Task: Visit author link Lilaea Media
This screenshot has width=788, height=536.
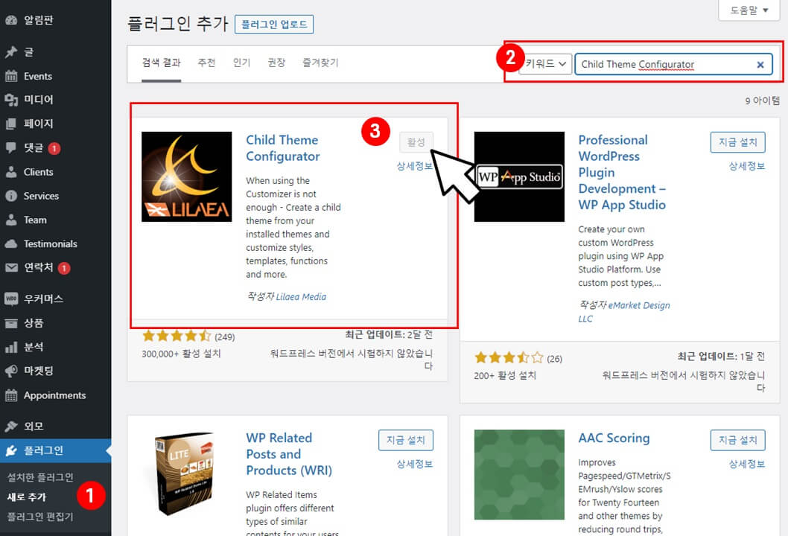Action: click(x=301, y=297)
